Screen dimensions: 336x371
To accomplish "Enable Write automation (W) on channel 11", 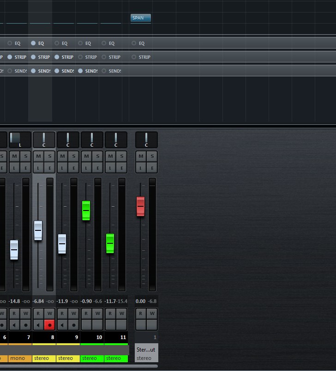I will click(121, 313).
